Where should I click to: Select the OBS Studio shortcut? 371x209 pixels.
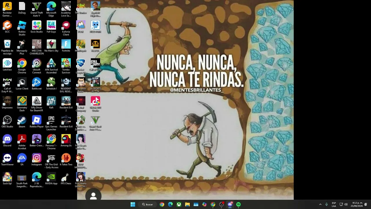7,122
